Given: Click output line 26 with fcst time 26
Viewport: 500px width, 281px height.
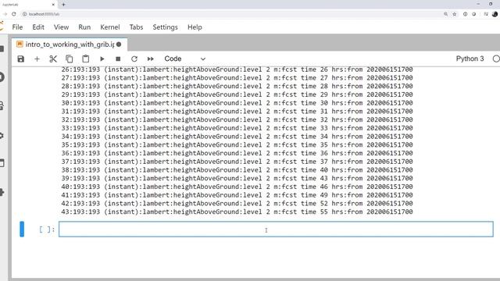Looking at the screenshot, I should 237,69.
